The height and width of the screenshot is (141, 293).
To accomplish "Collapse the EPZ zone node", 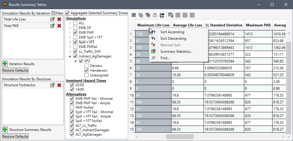I will coord(76,61).
